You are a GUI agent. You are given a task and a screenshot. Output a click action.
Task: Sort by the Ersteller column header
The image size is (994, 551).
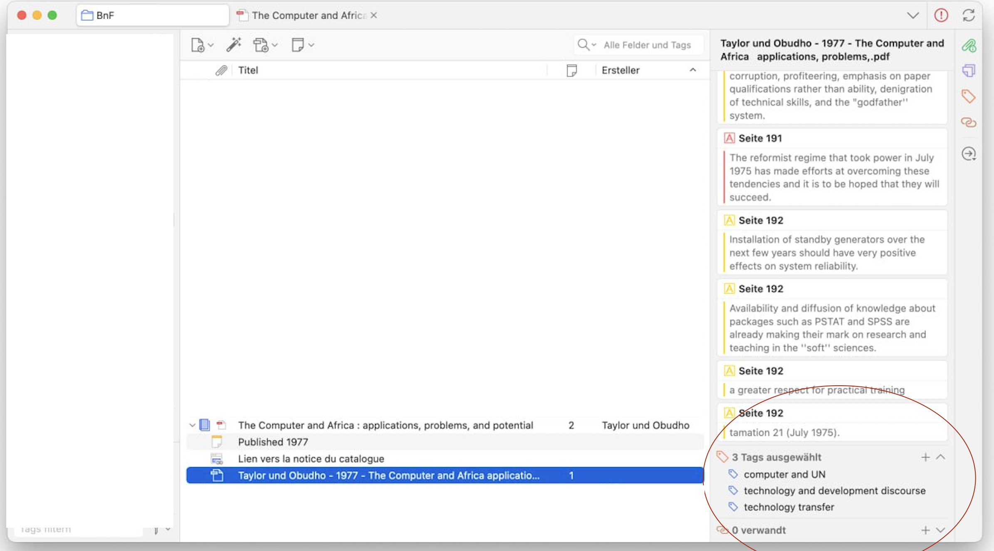tap(621, 70)
